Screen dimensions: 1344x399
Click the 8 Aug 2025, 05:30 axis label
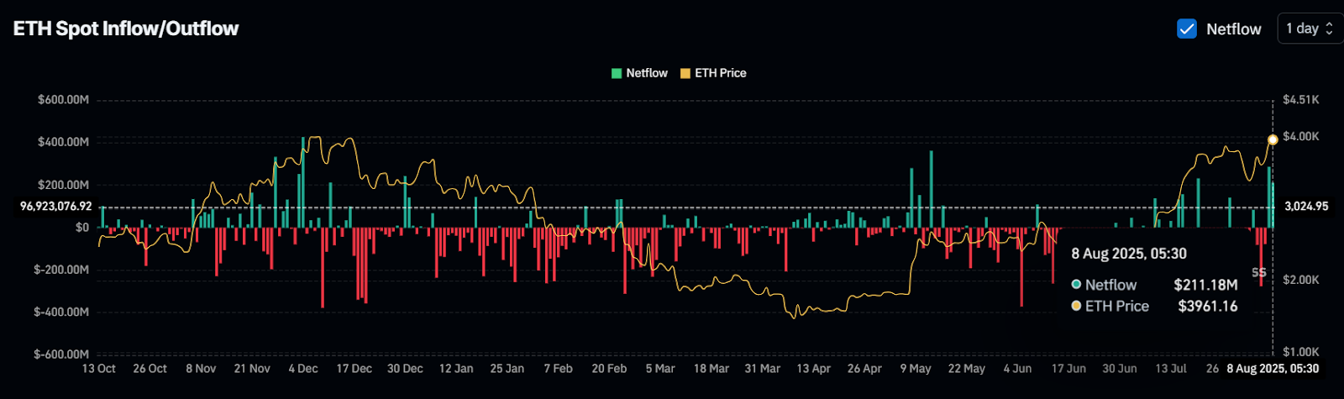click(1273, 369)
